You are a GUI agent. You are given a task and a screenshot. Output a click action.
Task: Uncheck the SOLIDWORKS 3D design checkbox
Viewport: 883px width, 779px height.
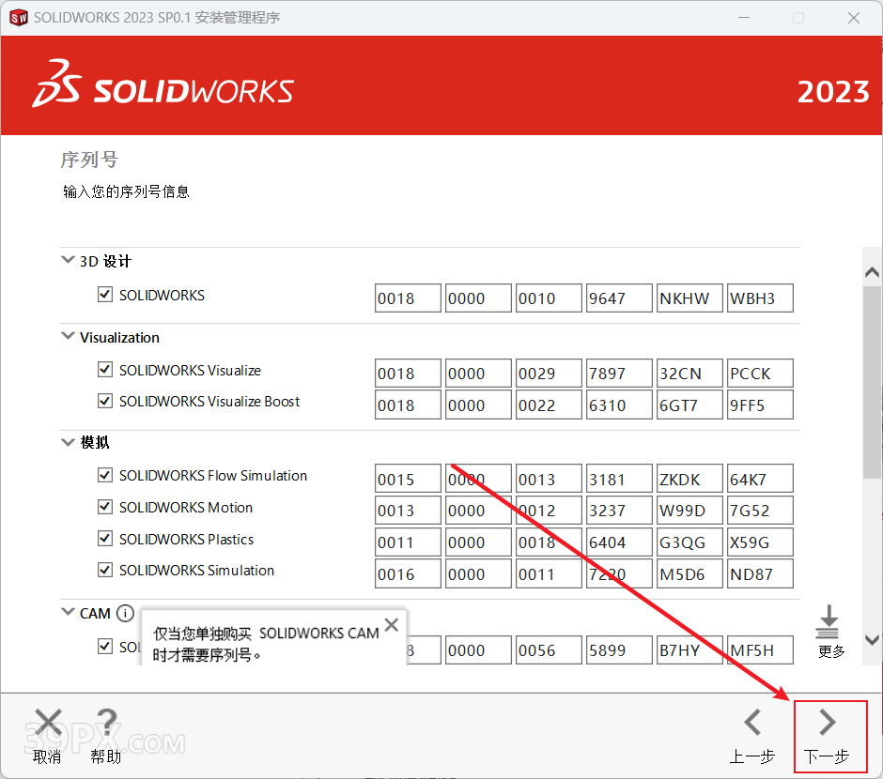pyautogui.click(x=105, y=295)
